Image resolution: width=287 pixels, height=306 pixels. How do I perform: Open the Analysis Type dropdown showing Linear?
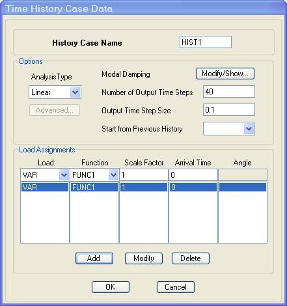pos(55,92)
